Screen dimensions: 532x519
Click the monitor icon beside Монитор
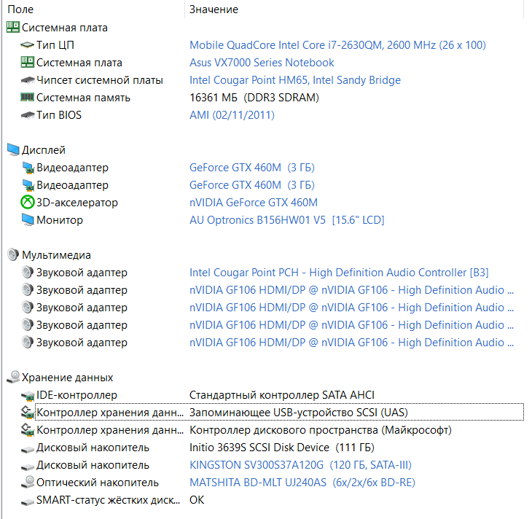(x=28, y=219)
